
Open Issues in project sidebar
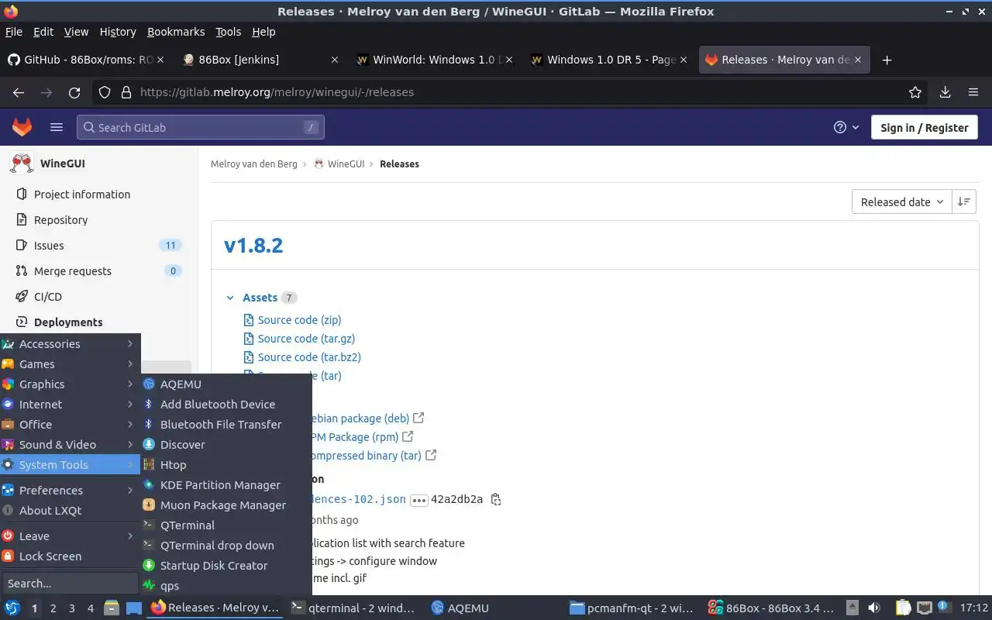pos(99,246)
